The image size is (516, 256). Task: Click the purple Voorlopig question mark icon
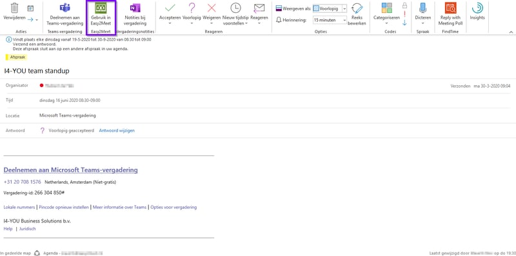click(x=192, y=8)
